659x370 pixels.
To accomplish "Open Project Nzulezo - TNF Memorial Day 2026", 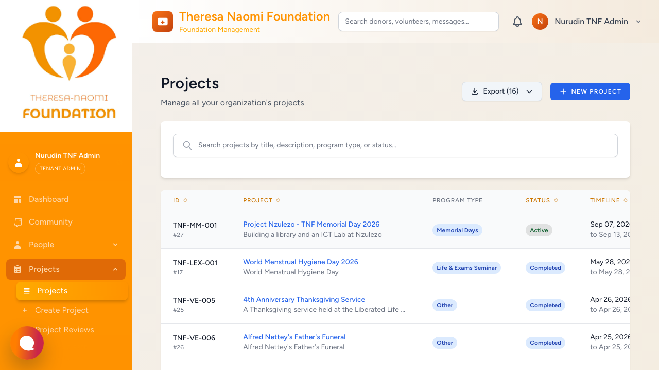I will tap(311, 224).
